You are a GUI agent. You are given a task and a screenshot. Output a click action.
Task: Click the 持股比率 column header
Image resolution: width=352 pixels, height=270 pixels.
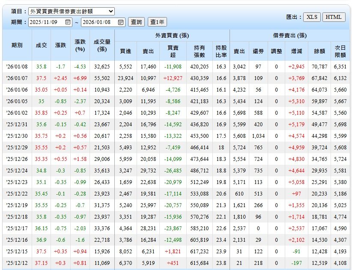coord(221,51)
